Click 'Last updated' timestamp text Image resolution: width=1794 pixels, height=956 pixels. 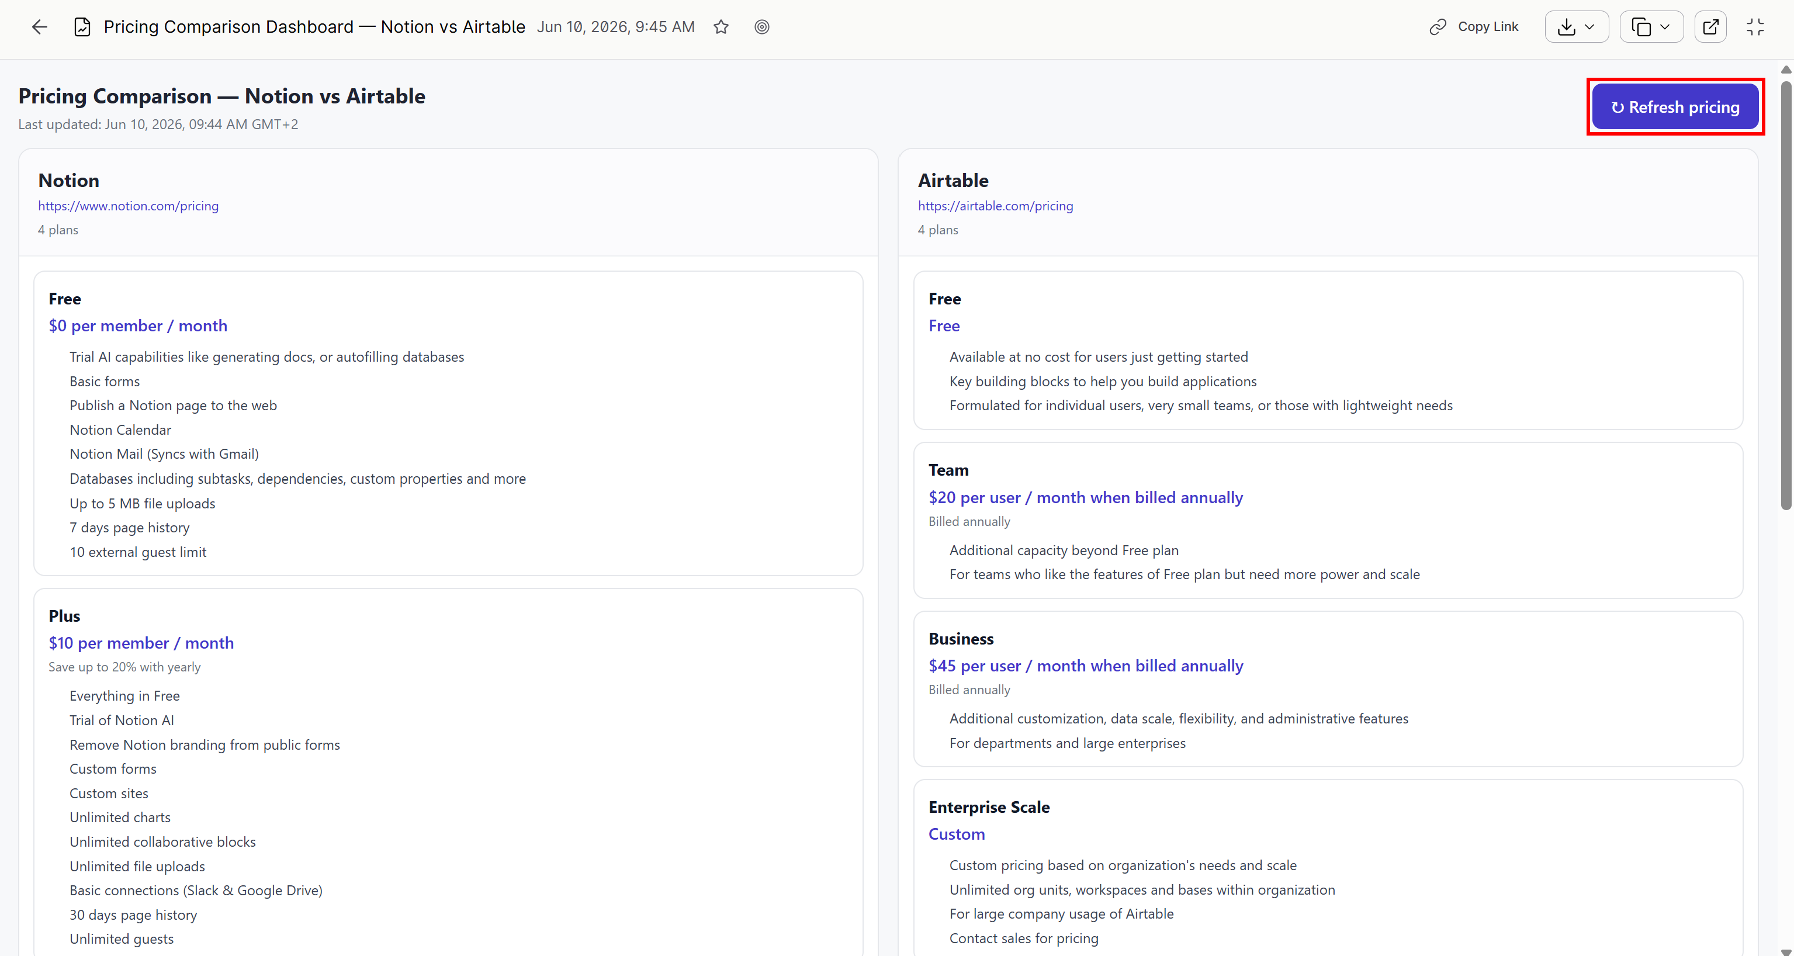pos(158,124)
